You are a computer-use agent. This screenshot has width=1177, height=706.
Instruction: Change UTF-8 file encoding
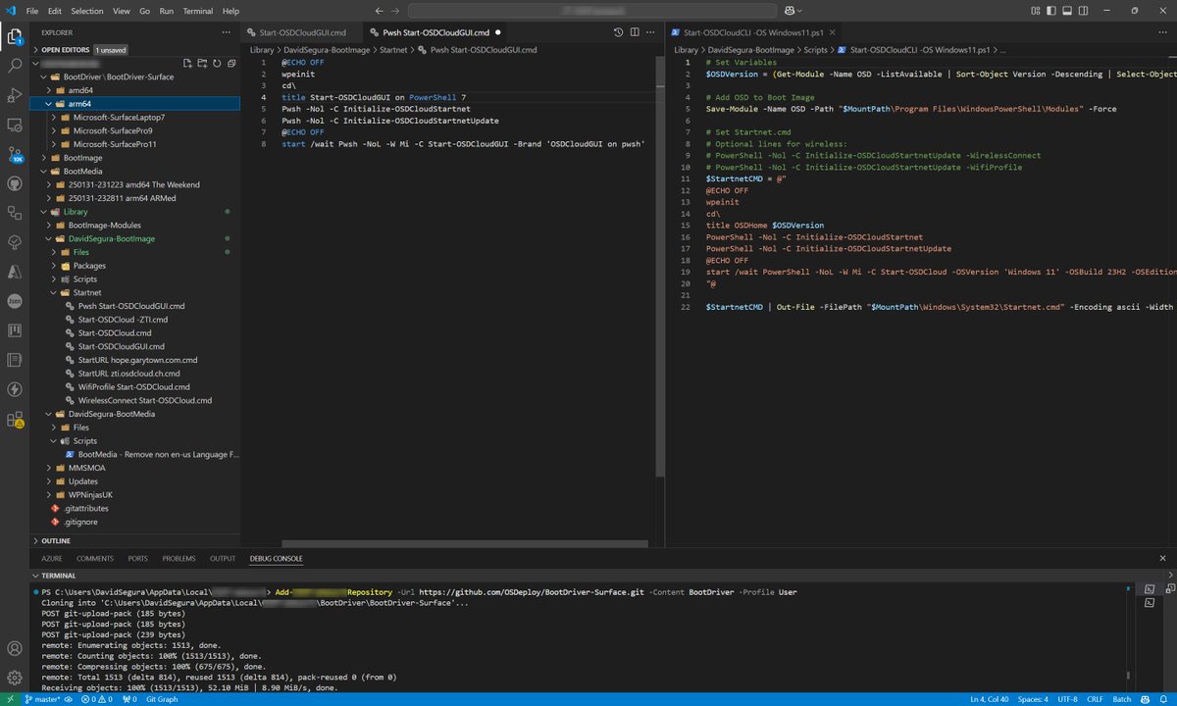tap(1069, 699)
